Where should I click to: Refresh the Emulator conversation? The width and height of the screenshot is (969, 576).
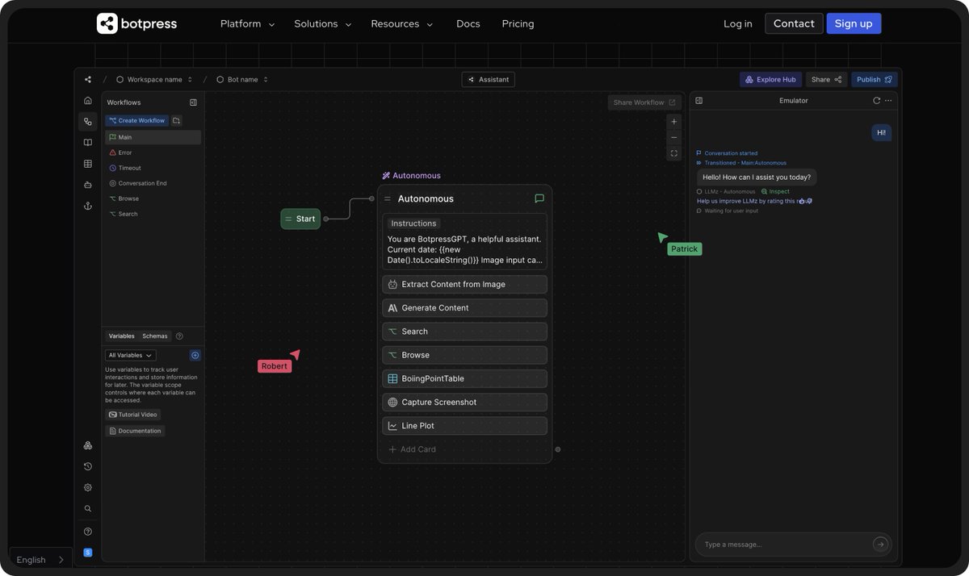tap(876, 100)
